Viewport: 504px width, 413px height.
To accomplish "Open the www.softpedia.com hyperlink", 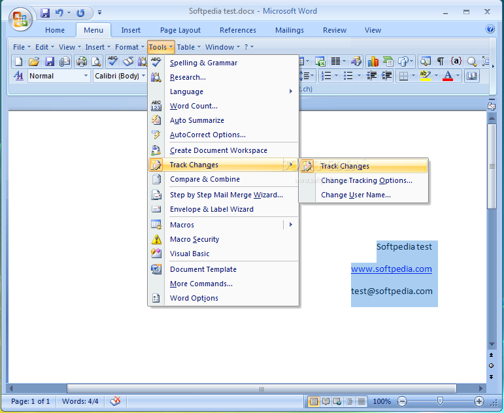I will [391, 269].
